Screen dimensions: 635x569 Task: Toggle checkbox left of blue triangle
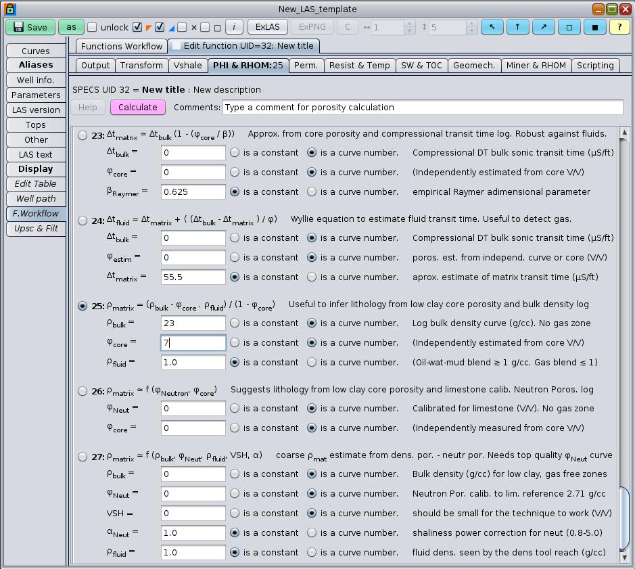(160, 27)
